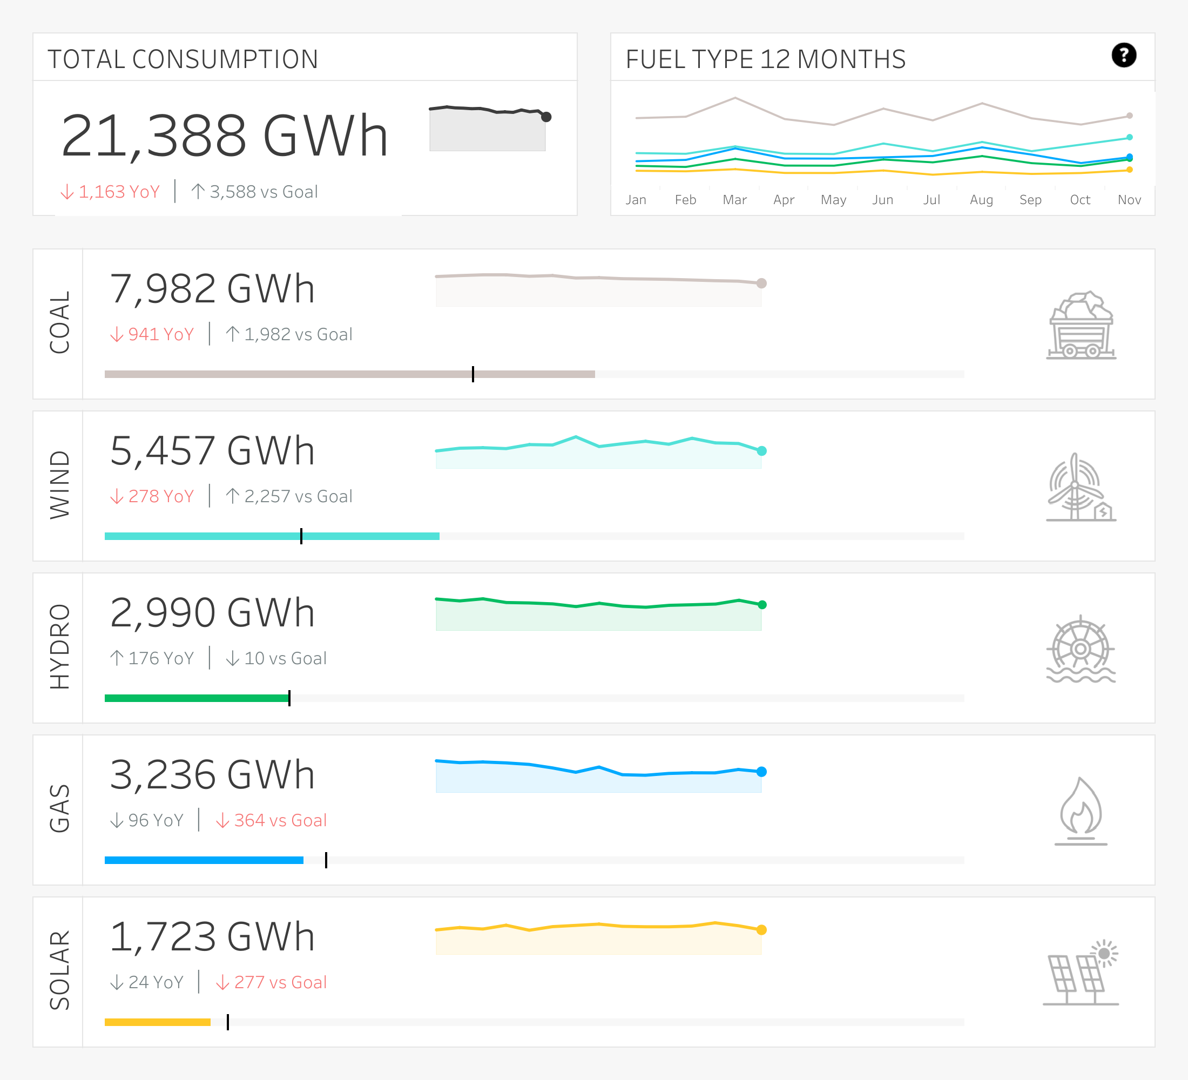Viewport: 1188px width, 1080px height.
Task: Click the Sep axis label
Action: [1031, 200]
